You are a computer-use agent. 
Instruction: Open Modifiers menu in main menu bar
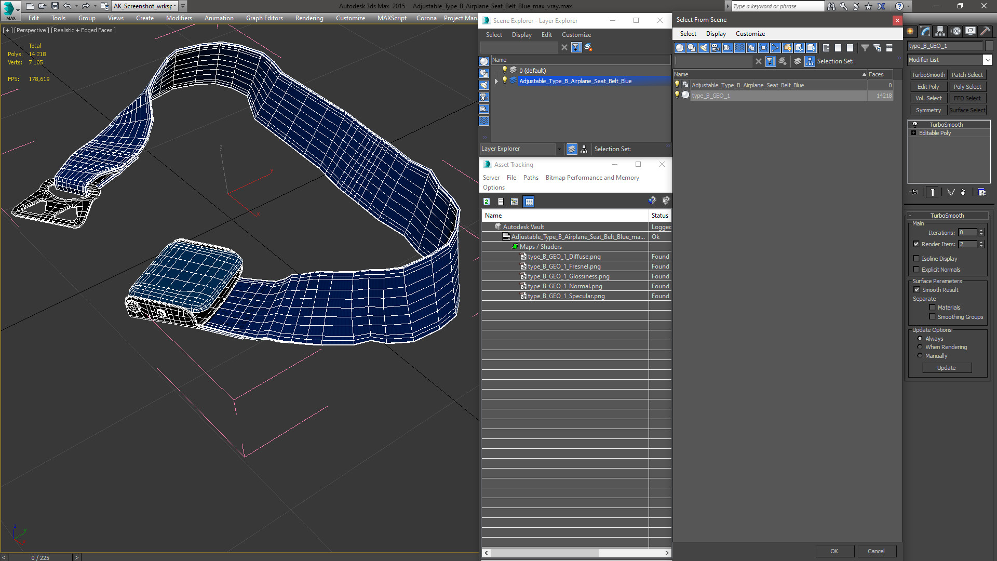pyautogui.click(x=179, y=18)
